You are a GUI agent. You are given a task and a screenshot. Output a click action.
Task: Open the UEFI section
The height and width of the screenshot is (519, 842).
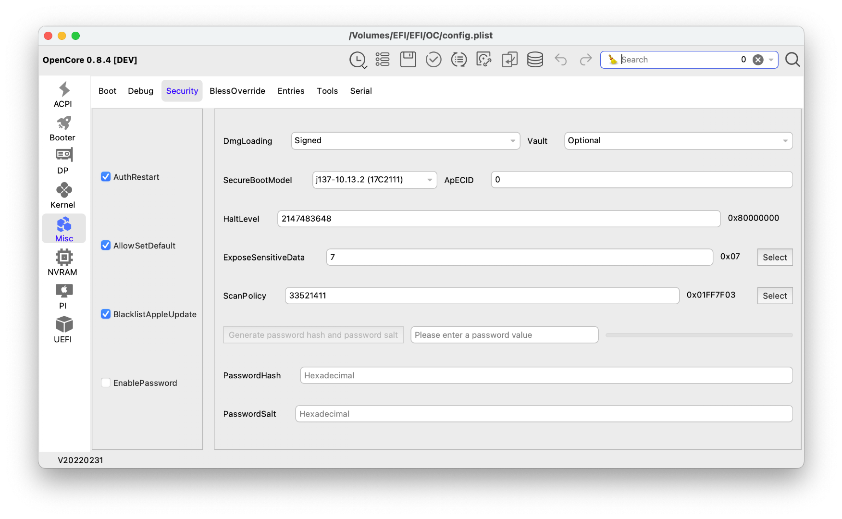63,330
